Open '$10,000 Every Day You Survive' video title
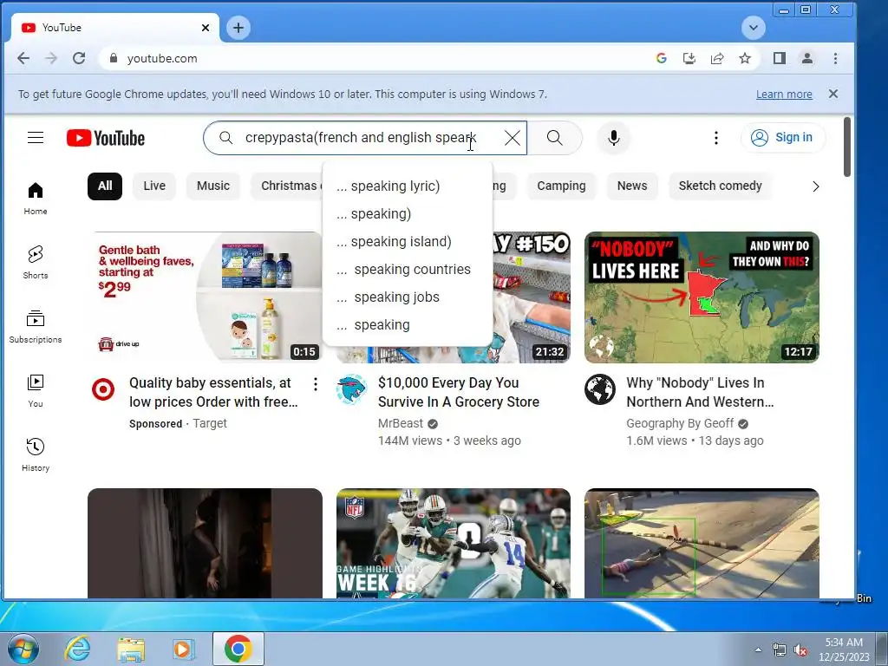 [458, 392]
